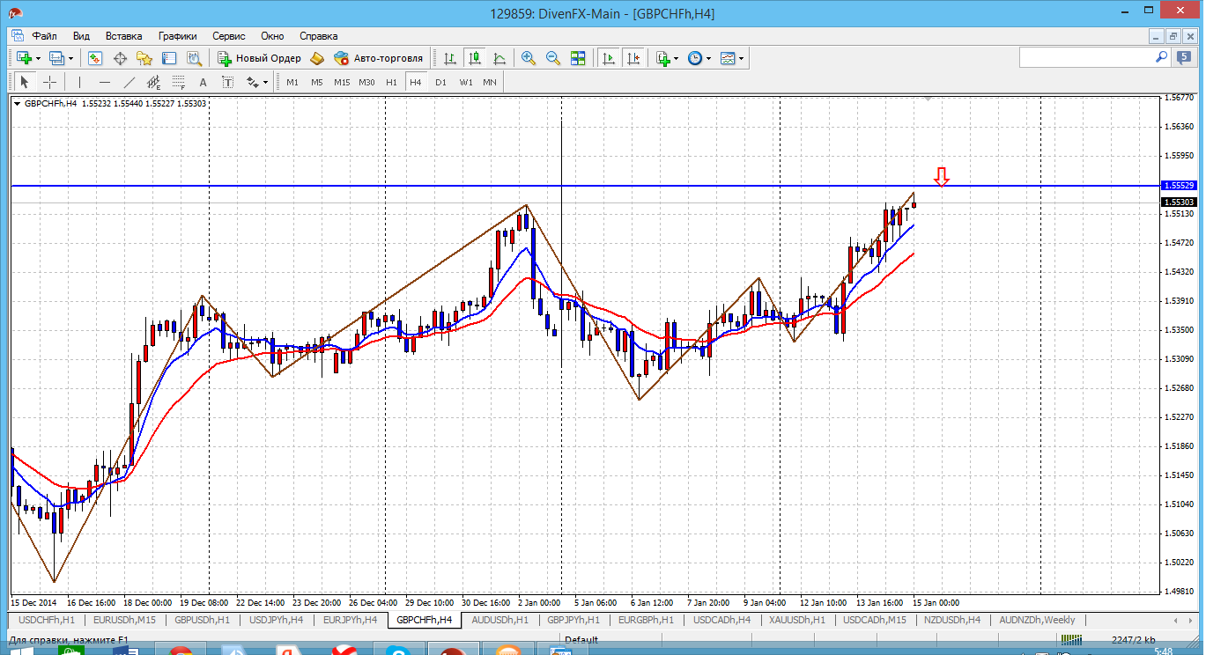The height and width of the screenshot is (655, 1206).
Task: Pick the Fibonacci retracement drawing tool
Action: click(179, 82)
